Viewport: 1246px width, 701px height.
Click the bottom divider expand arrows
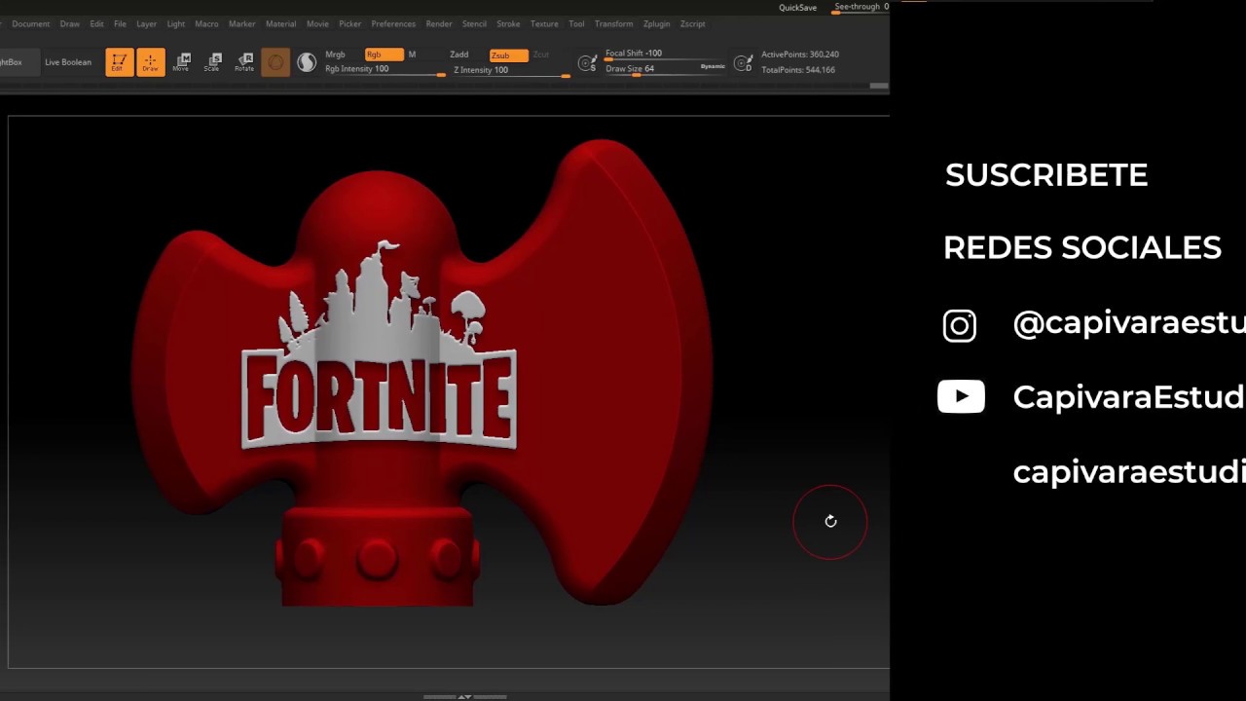(x=464, y=696)
